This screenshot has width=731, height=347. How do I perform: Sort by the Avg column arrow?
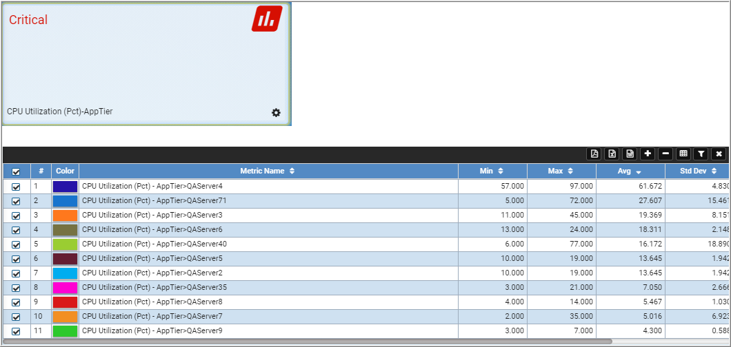click(638, 172)
